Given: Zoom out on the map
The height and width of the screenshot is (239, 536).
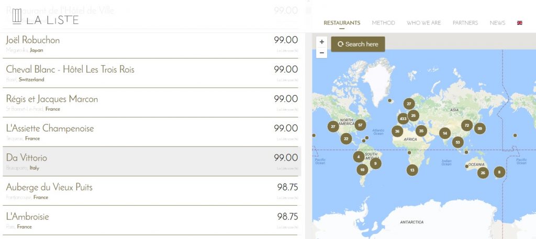Looking at the screenshot, I should (x=321, y=53).
